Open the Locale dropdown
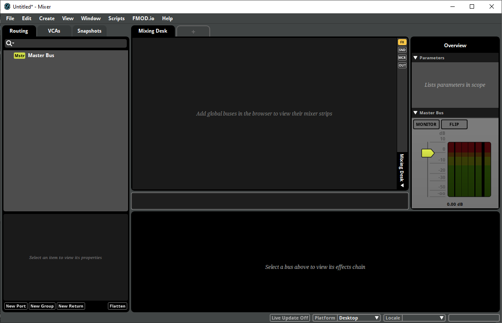Image resolution: width=502 pixels, height=323 pixels. click(424, 318)
